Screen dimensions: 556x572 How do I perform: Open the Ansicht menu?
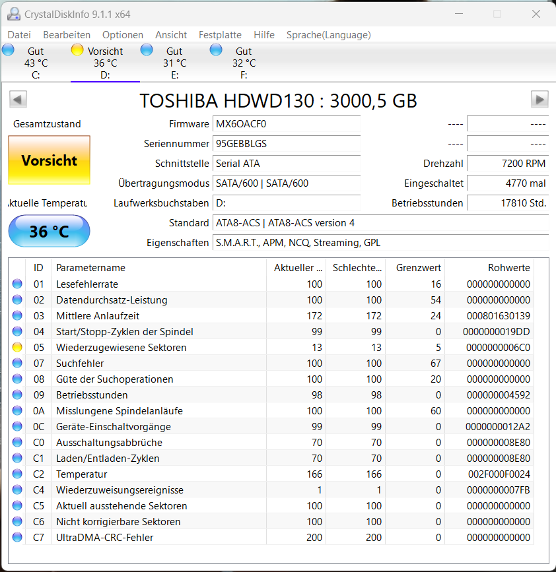pyautogui.click(x=171, y=35)
